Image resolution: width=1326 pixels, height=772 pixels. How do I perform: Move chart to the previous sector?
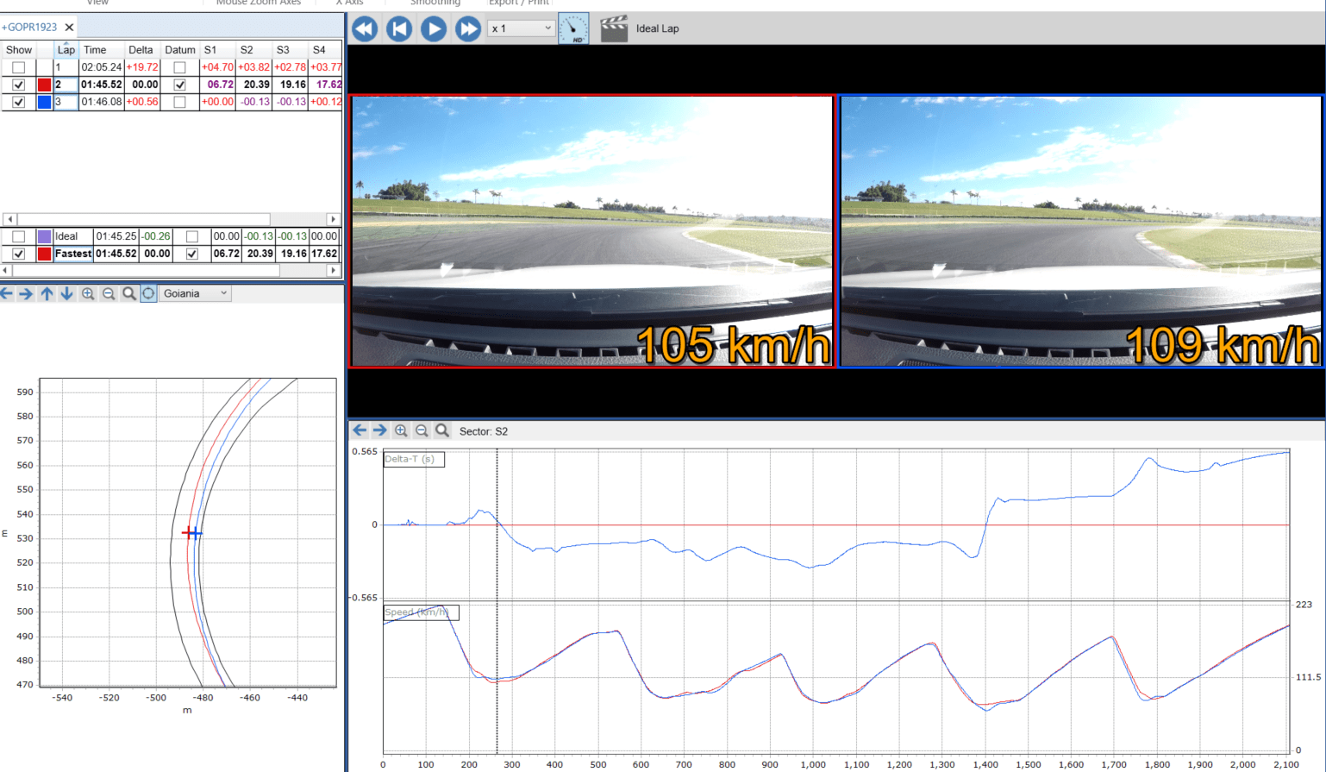(360, 430)
